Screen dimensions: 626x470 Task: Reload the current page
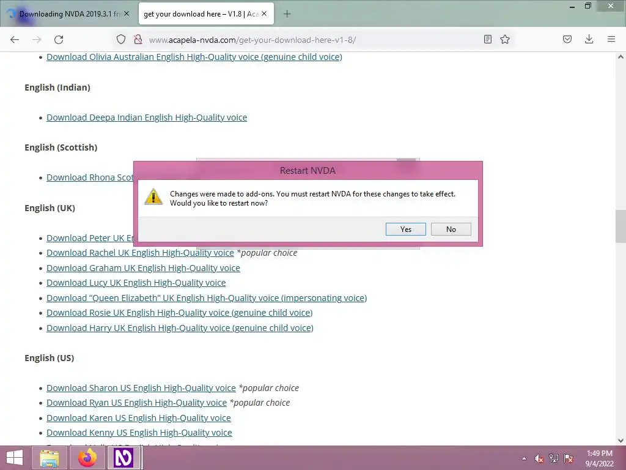click(59, 40)
